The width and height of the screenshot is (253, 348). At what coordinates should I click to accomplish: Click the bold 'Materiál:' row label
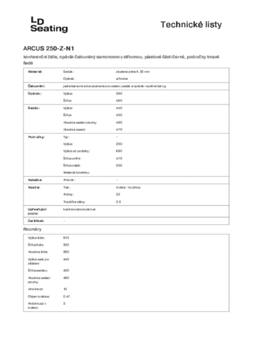35,72
